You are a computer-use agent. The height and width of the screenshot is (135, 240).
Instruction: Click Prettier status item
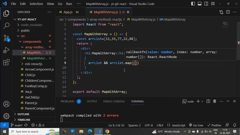point(214,125)
